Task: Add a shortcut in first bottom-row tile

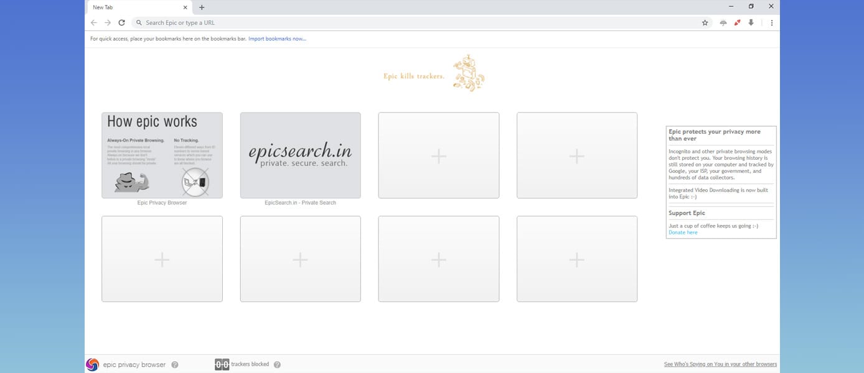Action: 162,259
